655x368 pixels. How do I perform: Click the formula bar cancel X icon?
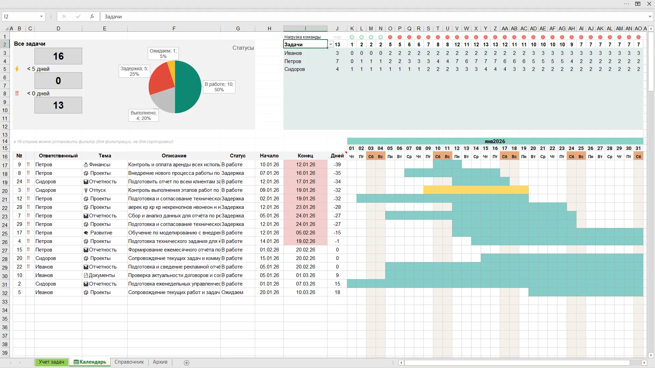tap(64, 16)
